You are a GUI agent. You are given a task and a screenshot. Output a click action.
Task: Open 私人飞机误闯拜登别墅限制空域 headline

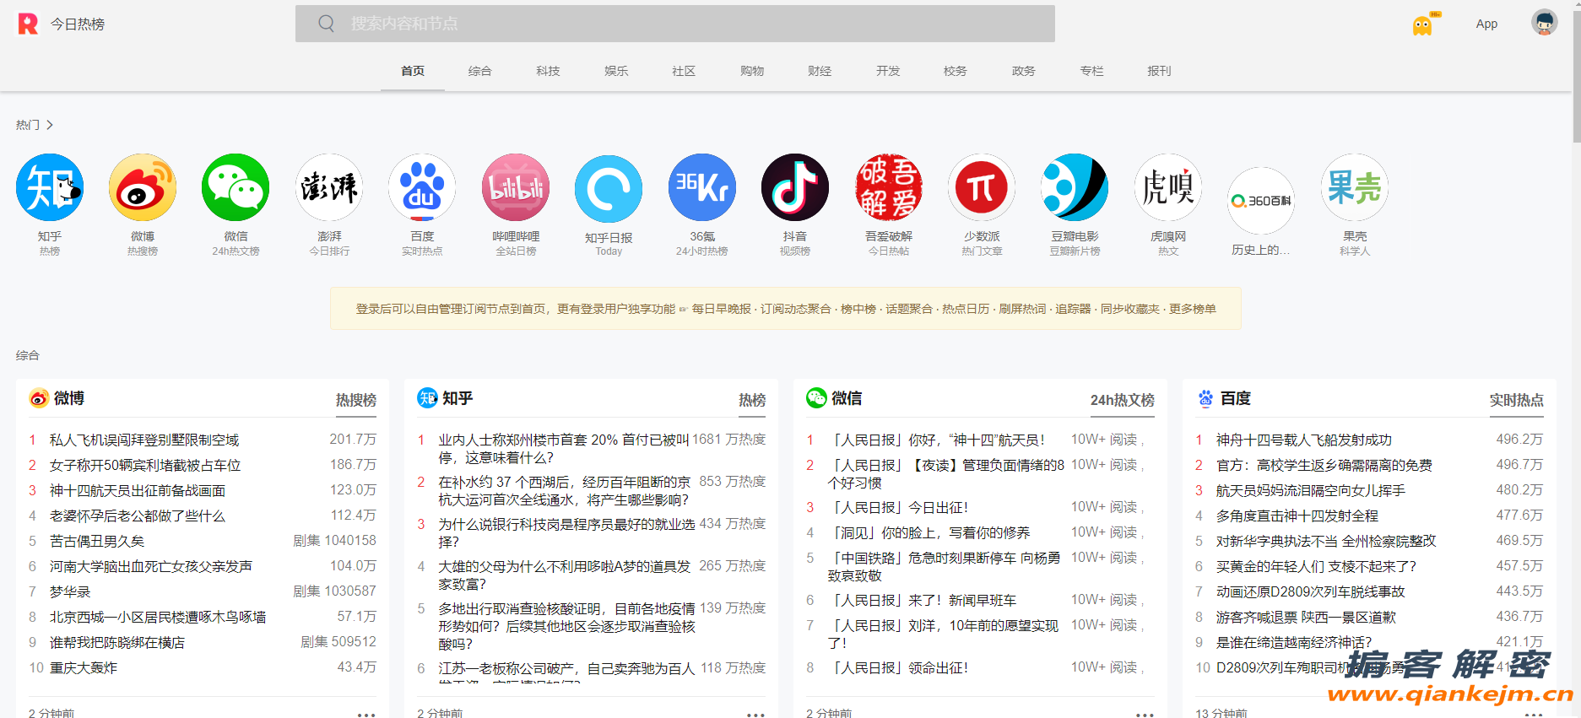coord(144,440)
